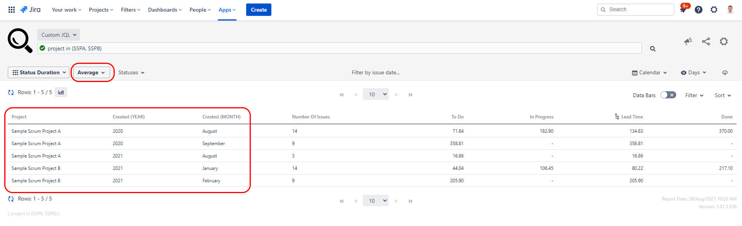Open the Status Duration report selector
Image resolution: width=742 pixels, height=226 pixels.
[x=38, y=72]
